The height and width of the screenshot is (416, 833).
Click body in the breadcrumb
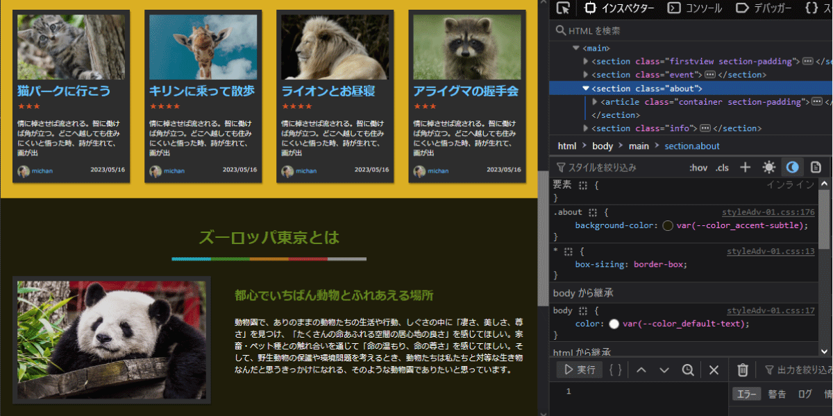(603, 146)
